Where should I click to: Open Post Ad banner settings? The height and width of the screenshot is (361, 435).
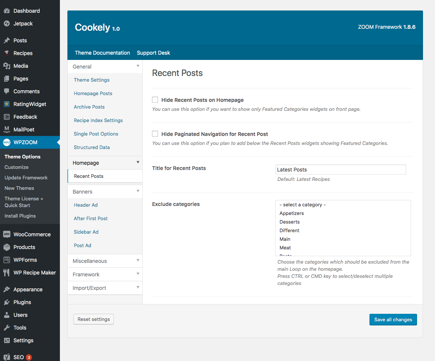[82, 246]
